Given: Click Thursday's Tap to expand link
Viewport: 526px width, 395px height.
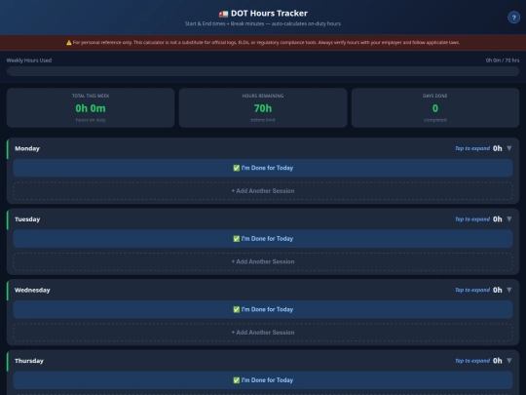Looking at the screenshot, I should (472, 361).
